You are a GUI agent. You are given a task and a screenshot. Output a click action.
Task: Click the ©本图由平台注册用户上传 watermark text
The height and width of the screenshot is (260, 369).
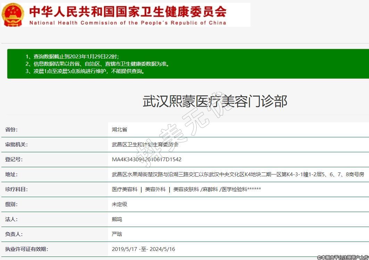tap(343, 257)
